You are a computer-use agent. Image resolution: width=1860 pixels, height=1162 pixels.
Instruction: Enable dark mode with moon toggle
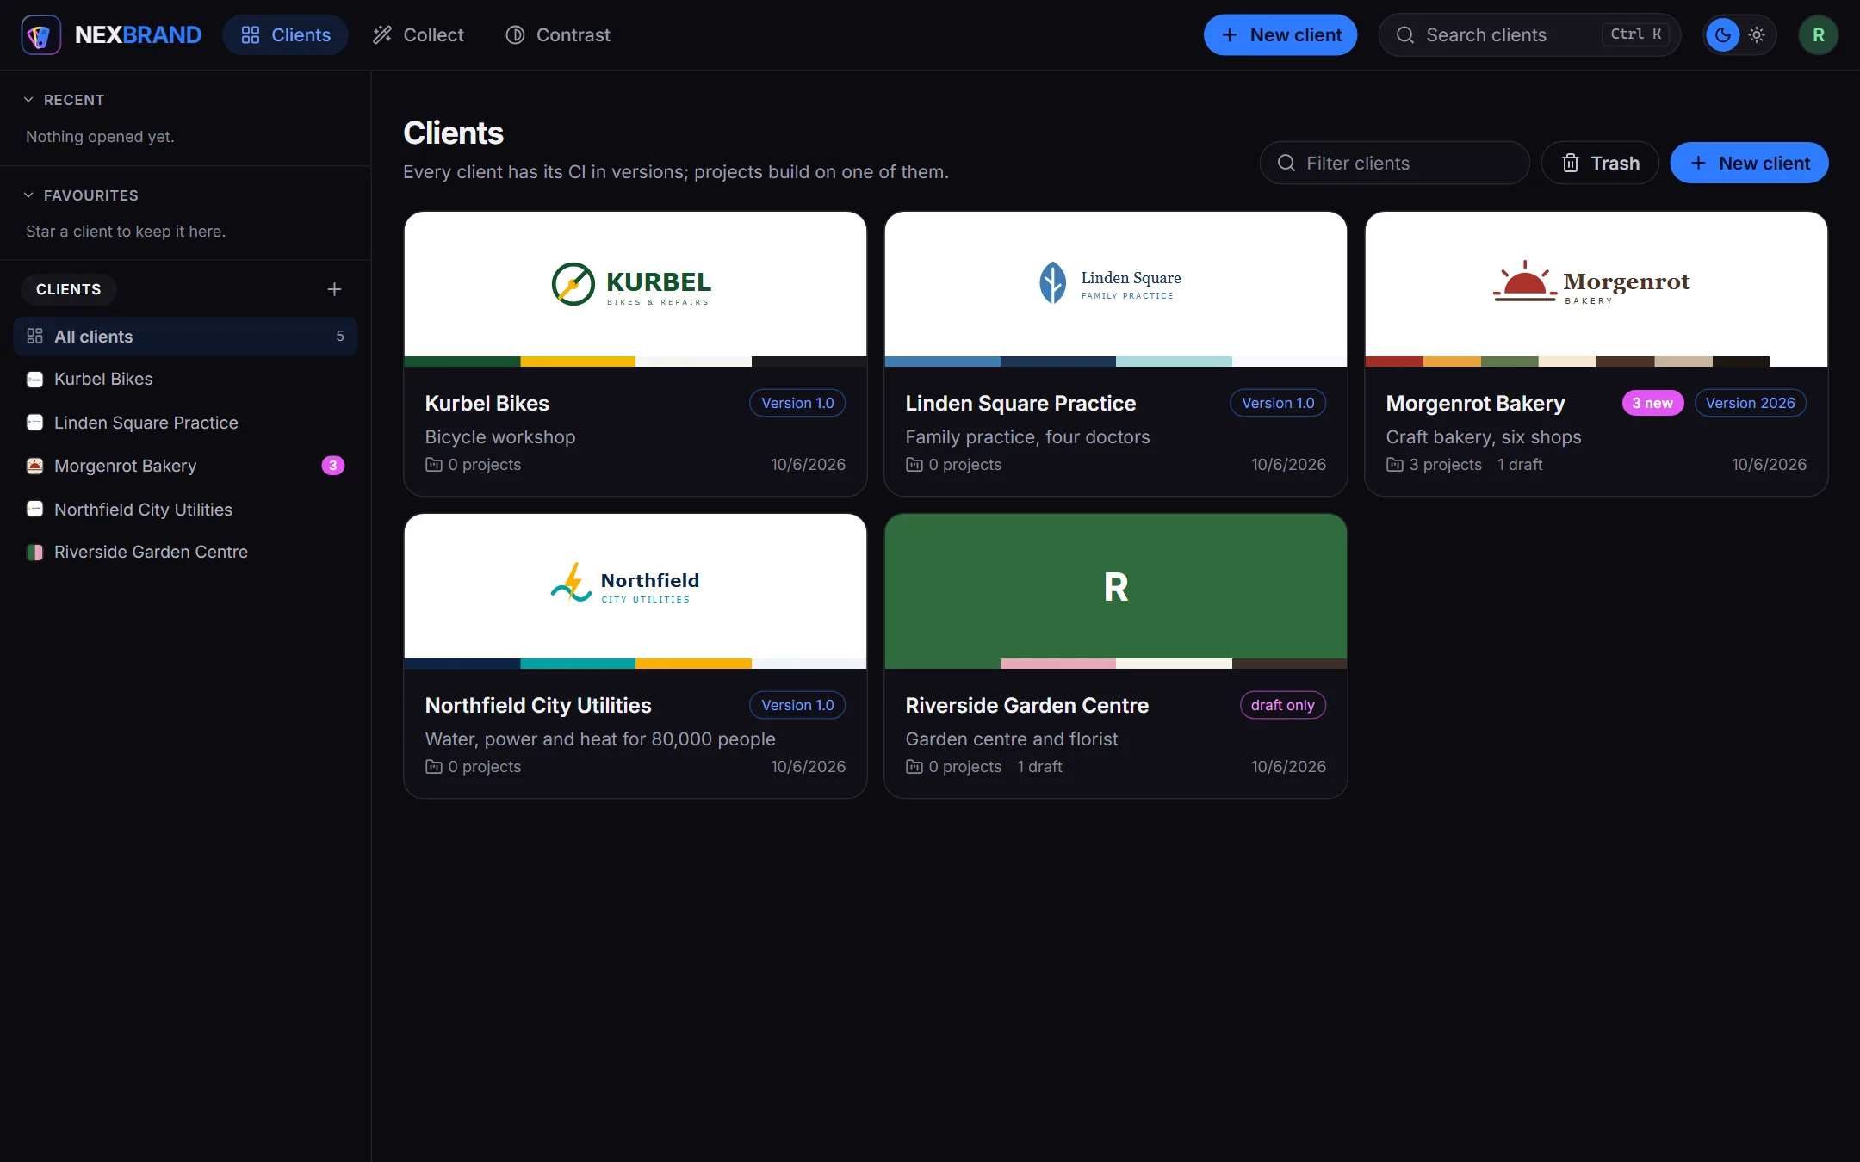[1722, 34]
